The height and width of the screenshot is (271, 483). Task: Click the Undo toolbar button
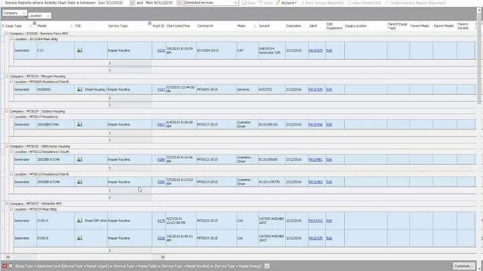tap(266, 3)
